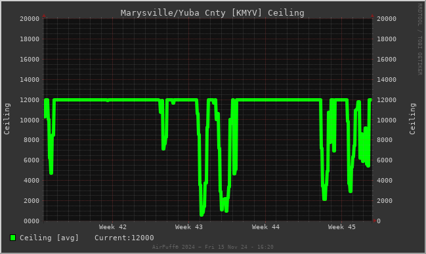Click the green Ceiling legend color swatch
Screen dimensions: 426x254
(12, 238)
